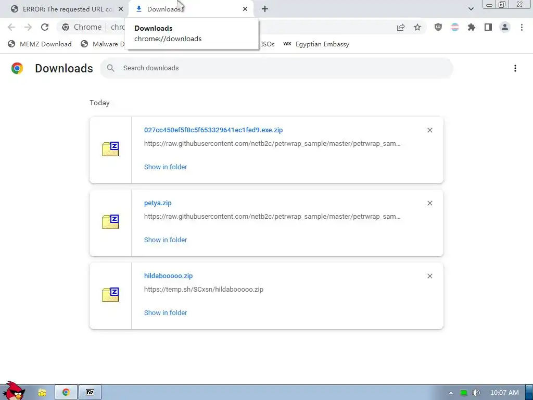Open Downloads page more actions menu
533x400 pixels.
click(515, 68)
